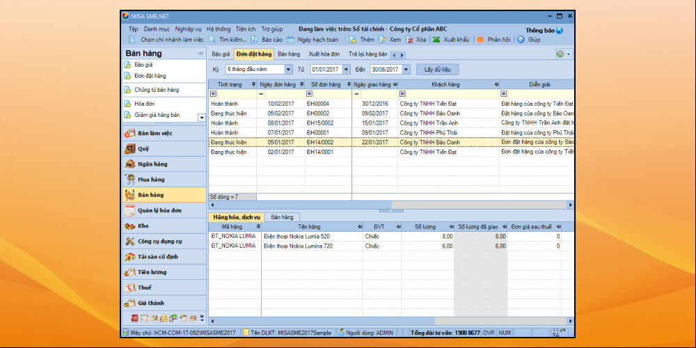Open the gear settings dropdown

pyautogui.click(x=563, y=54)
